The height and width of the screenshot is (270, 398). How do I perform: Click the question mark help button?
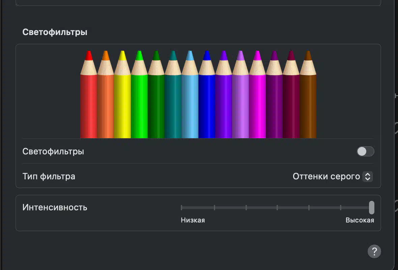tap(374, 251)
